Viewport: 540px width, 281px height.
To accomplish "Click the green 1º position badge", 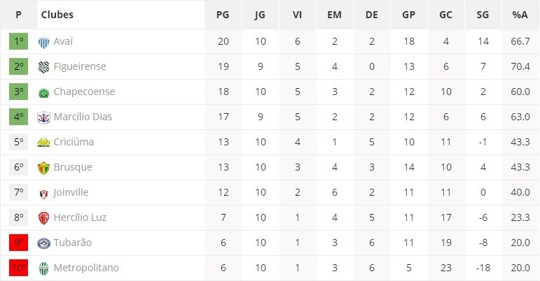I will pos(19,41).
